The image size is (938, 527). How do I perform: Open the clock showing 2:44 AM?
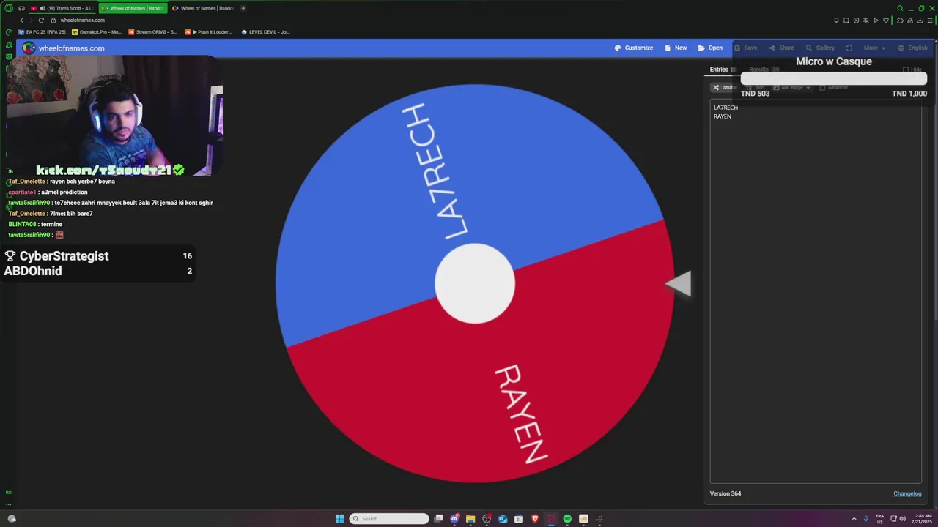click(923, 519)
